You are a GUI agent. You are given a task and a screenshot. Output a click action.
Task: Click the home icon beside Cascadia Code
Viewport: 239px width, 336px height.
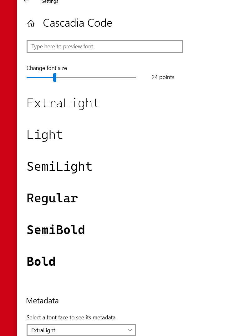(31, 23)
